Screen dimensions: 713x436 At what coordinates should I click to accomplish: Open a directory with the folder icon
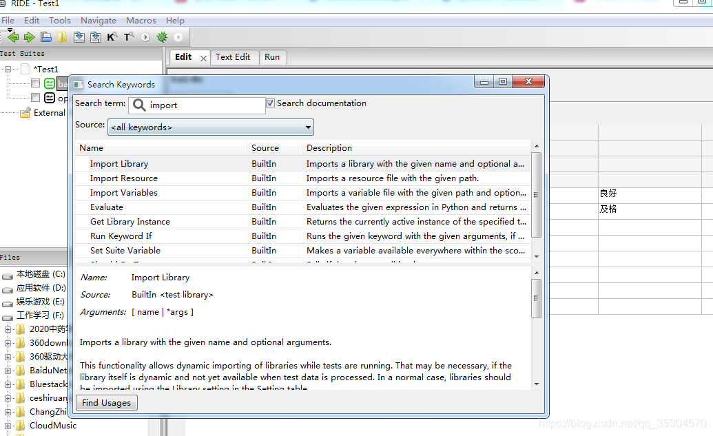coord(62,37)
